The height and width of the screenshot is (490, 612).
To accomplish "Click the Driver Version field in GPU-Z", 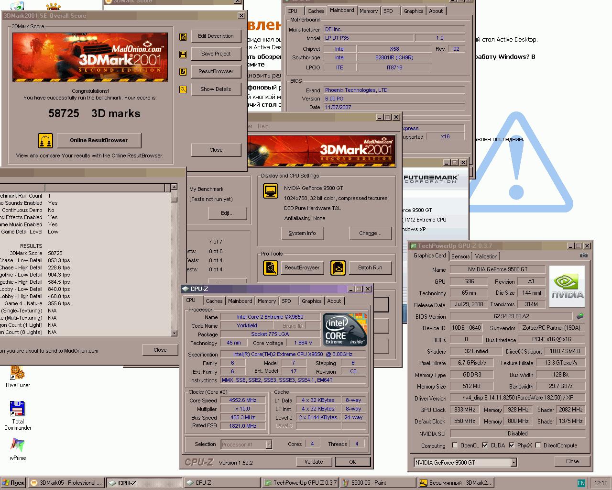I will (x=518, y=398).
